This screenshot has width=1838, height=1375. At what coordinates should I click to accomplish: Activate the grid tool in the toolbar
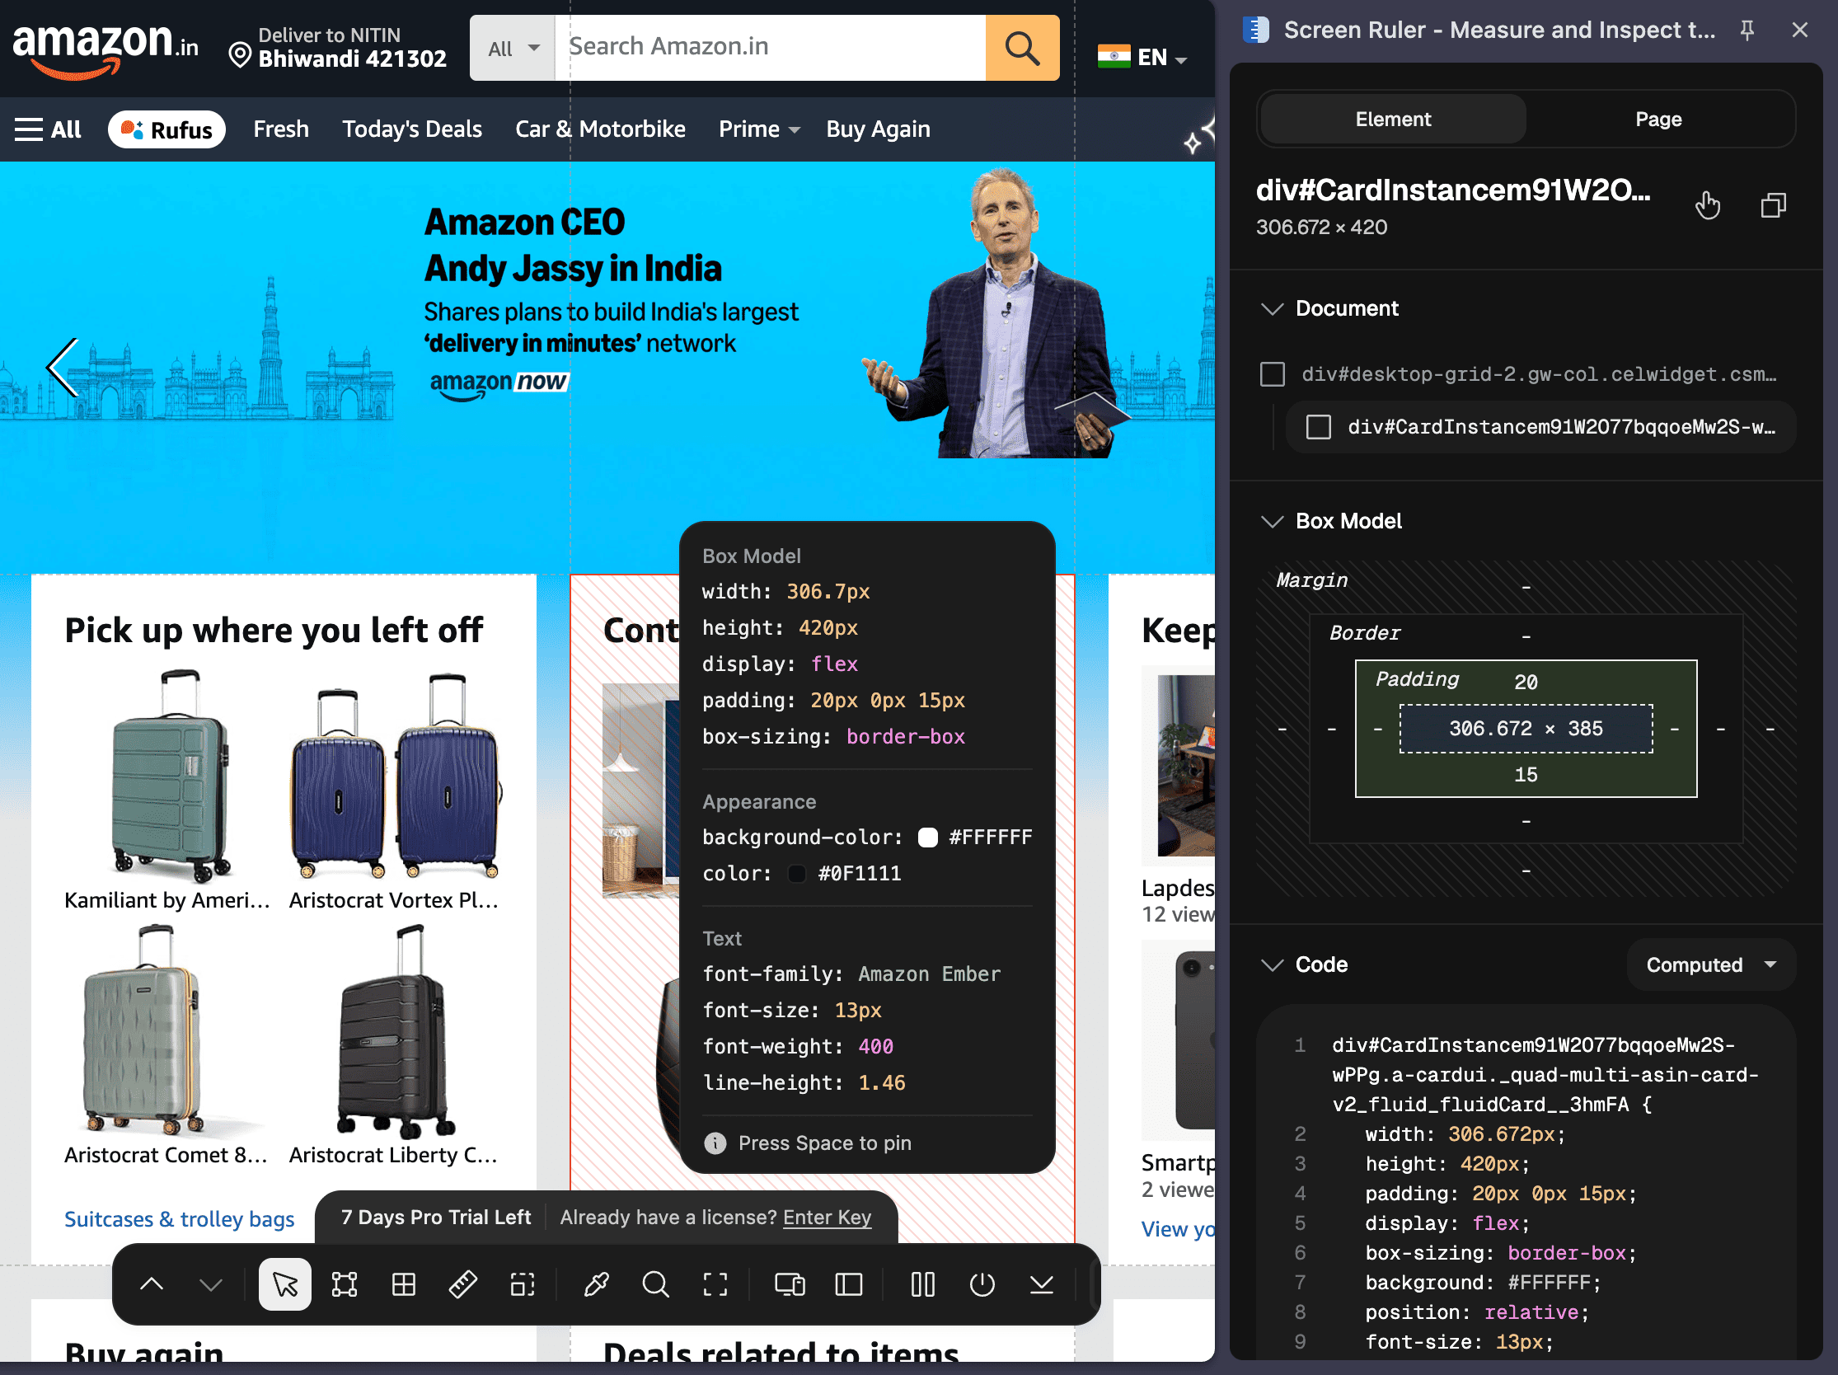pyautogui.click(x=404, y=1284)
